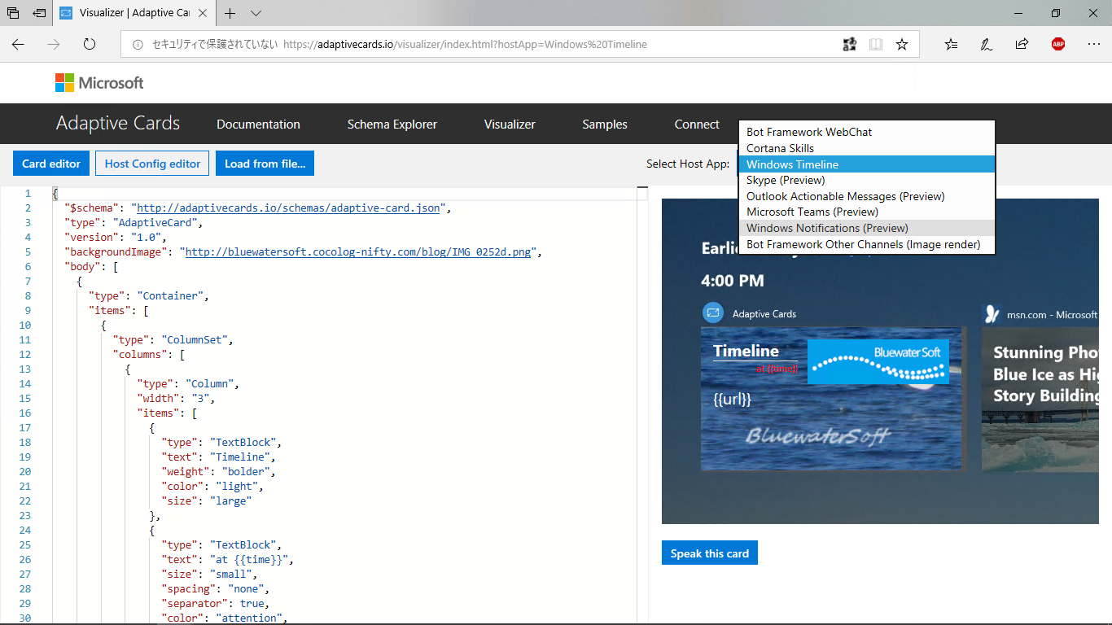
Task: Switch to Host Config editor
Action: pos(152,164)
